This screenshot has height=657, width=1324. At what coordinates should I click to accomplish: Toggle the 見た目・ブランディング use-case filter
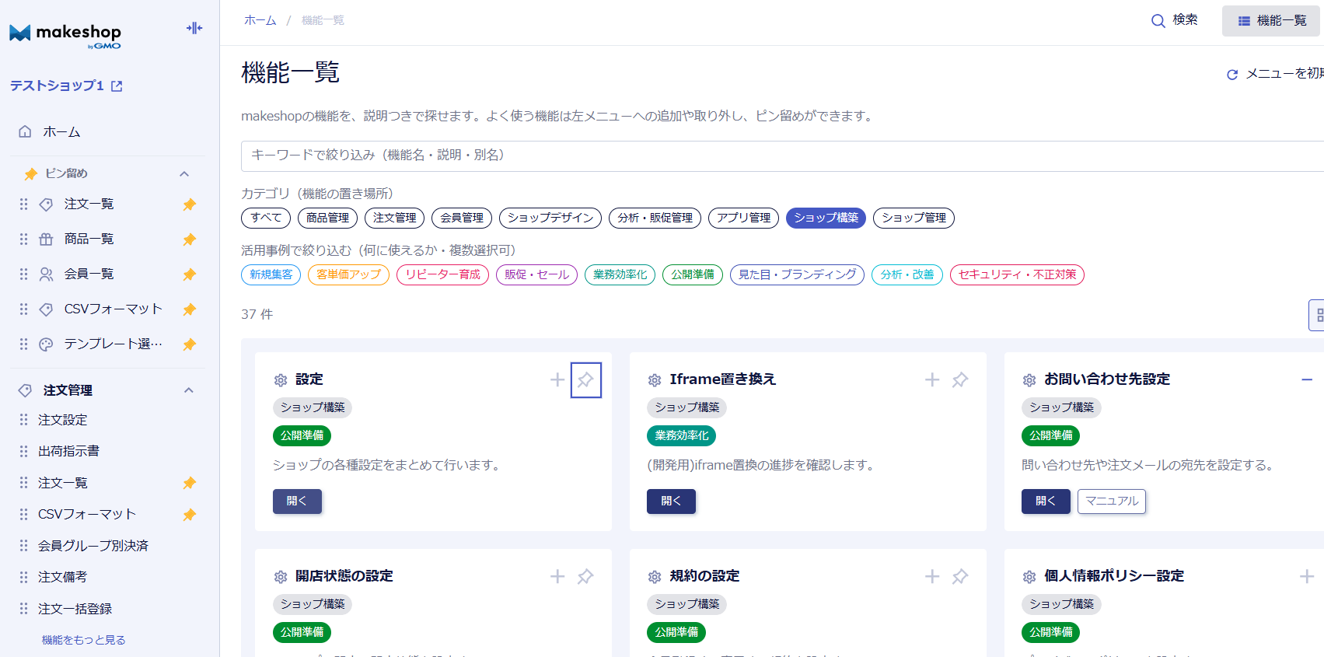pyautogui.click(x=797, y=274)
